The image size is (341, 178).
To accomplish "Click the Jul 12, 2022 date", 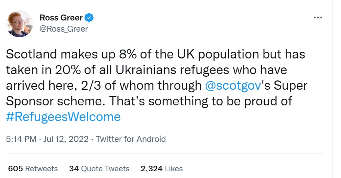I will pyautogui.click(x=66, y=139).
